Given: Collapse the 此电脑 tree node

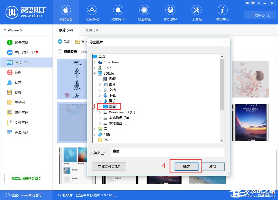Looking at the screenshot, I should 95,73.
